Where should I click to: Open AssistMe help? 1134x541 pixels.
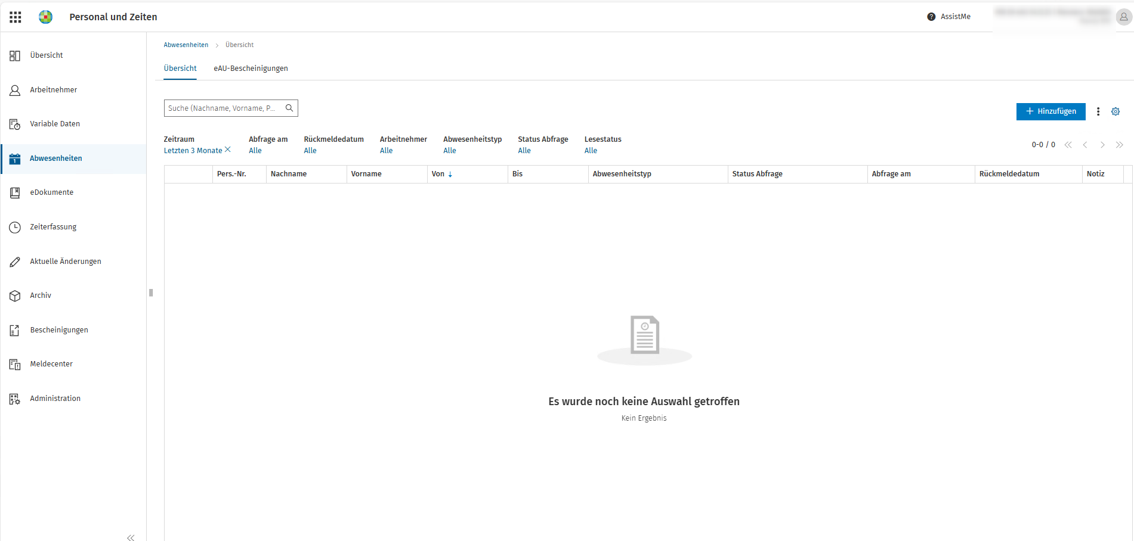pos(948,17)
